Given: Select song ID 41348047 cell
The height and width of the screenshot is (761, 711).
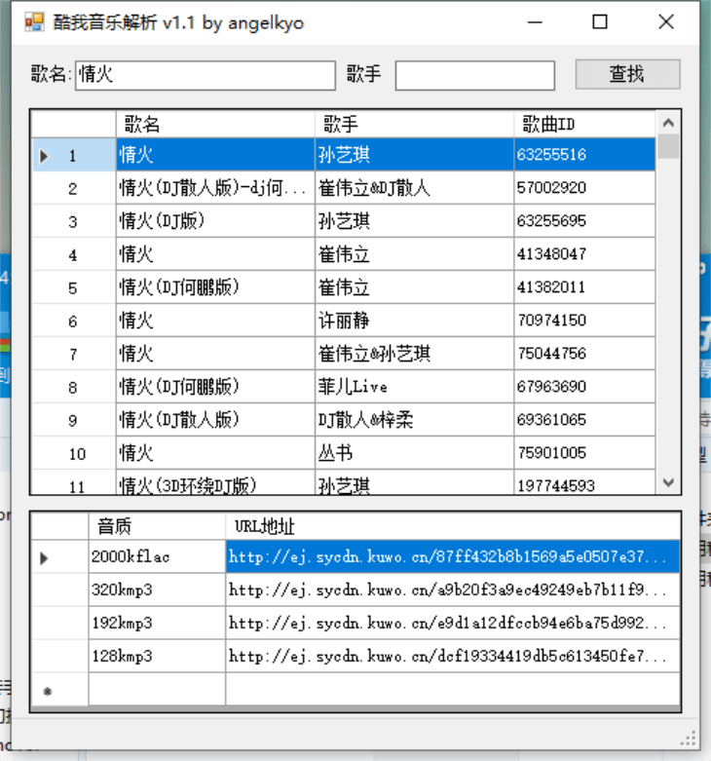Looking at the screenshot, I should (x=584, y=254).
